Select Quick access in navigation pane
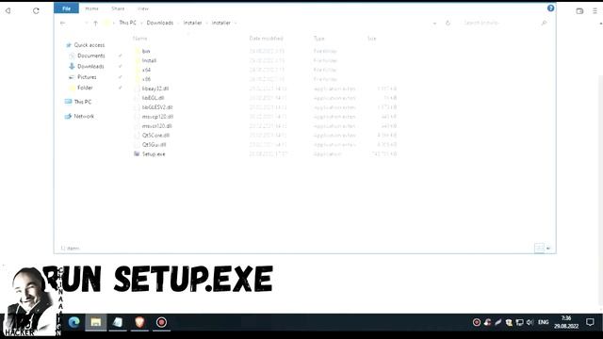This screenshot has height=339, width=603. (89, 45)
